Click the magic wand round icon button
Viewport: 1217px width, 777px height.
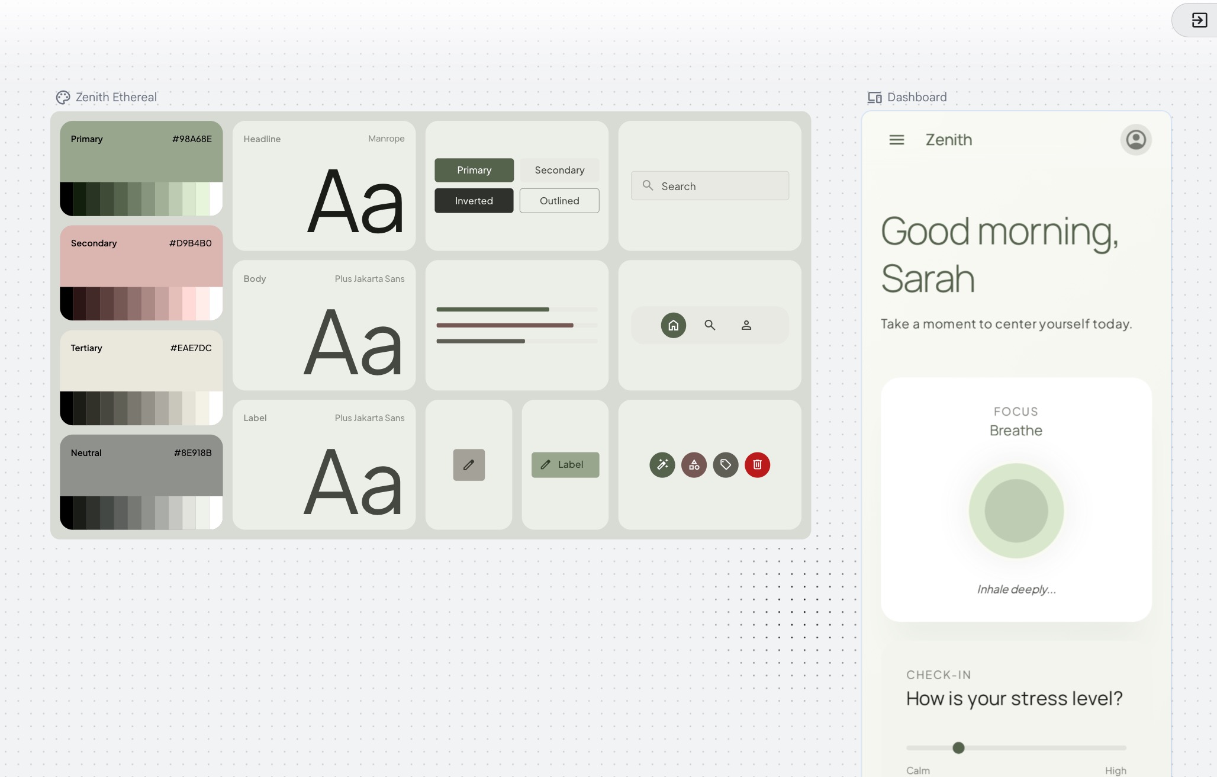tap(662, 465)
